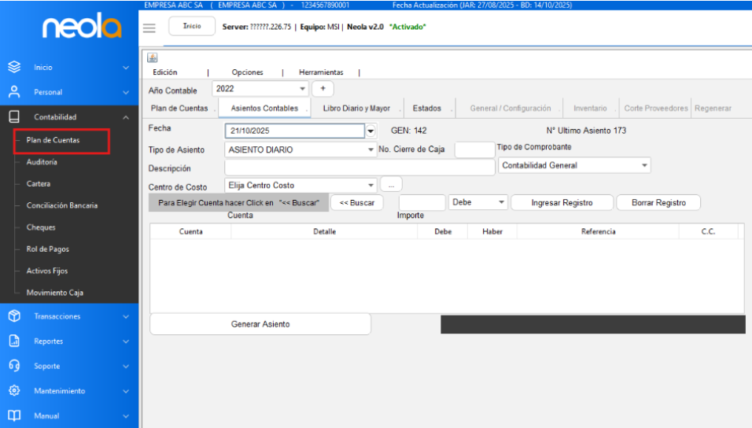Click the Personal user icon in sidebar
Image resolution: width=752 pixels, height=428 pixels.
13,92
